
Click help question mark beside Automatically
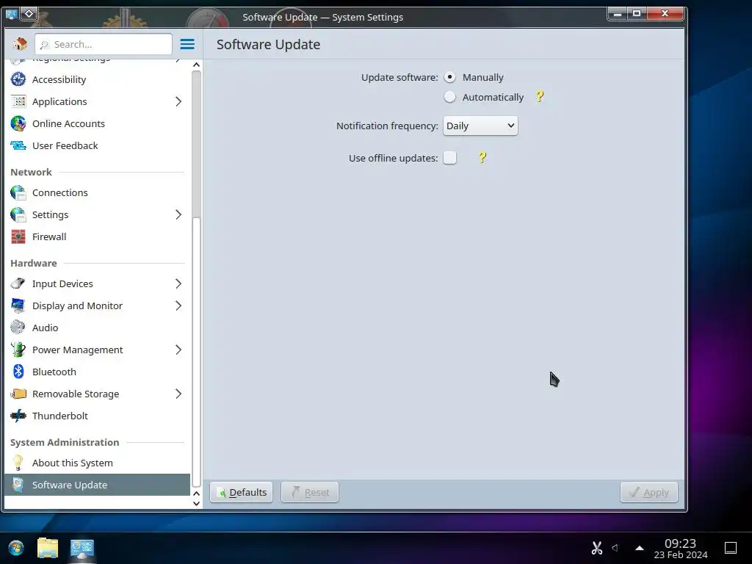point(540,96)
